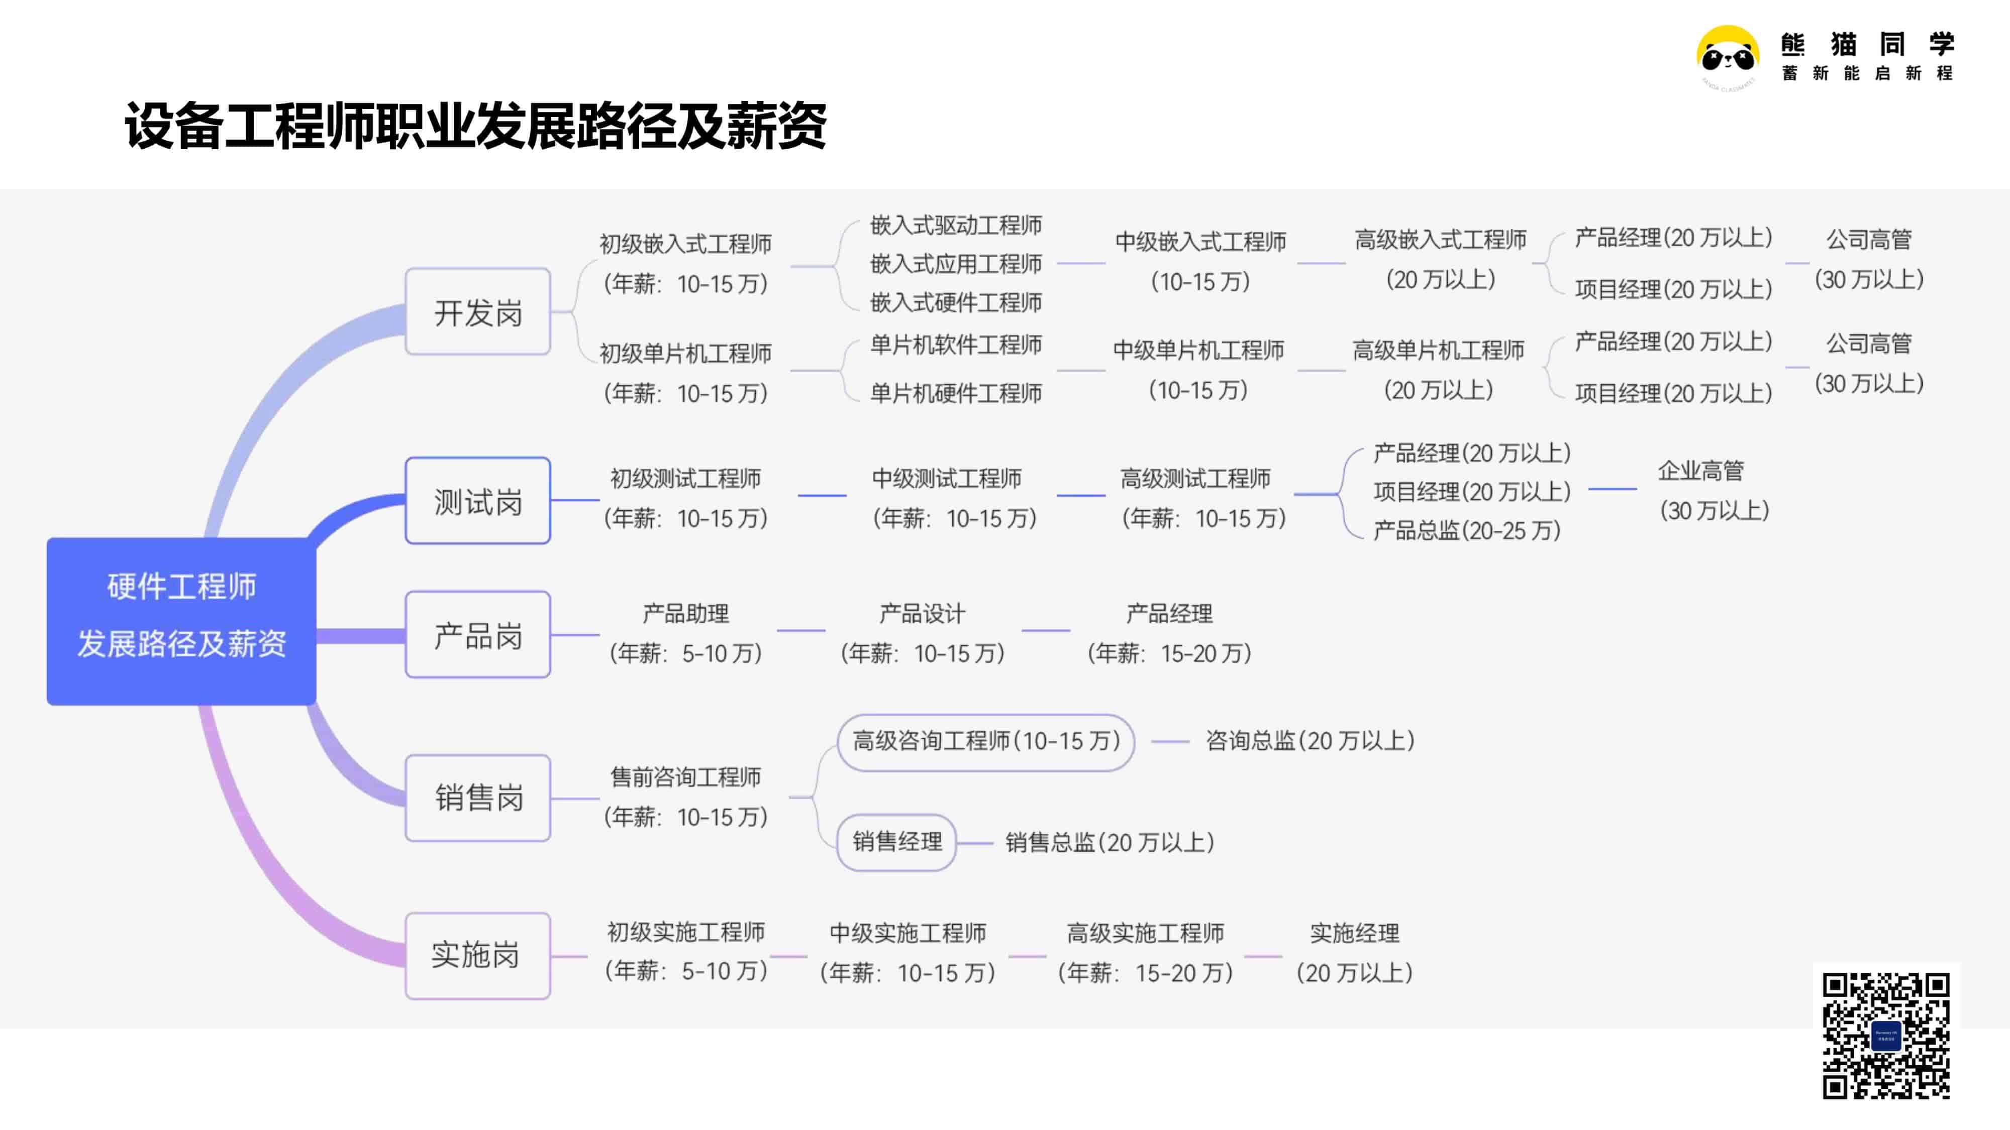Click the 高级单片机工程师 label
This screenshot has width=2010, height=1130.
(1438, 350)
